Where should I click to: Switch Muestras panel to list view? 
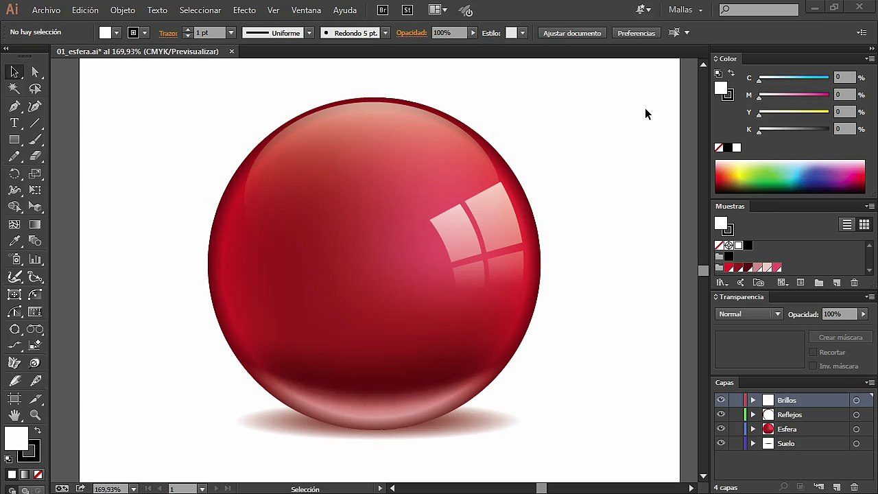847,224
